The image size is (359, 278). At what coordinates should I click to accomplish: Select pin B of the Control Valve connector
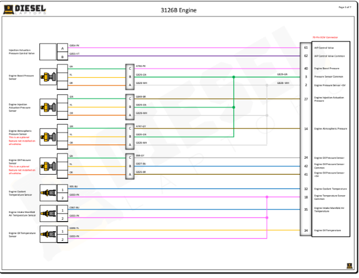[63, 57]
